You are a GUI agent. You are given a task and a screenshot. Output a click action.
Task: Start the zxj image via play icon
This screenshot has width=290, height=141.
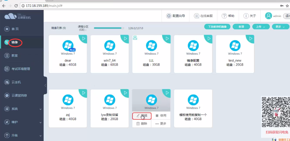[84, 93]
